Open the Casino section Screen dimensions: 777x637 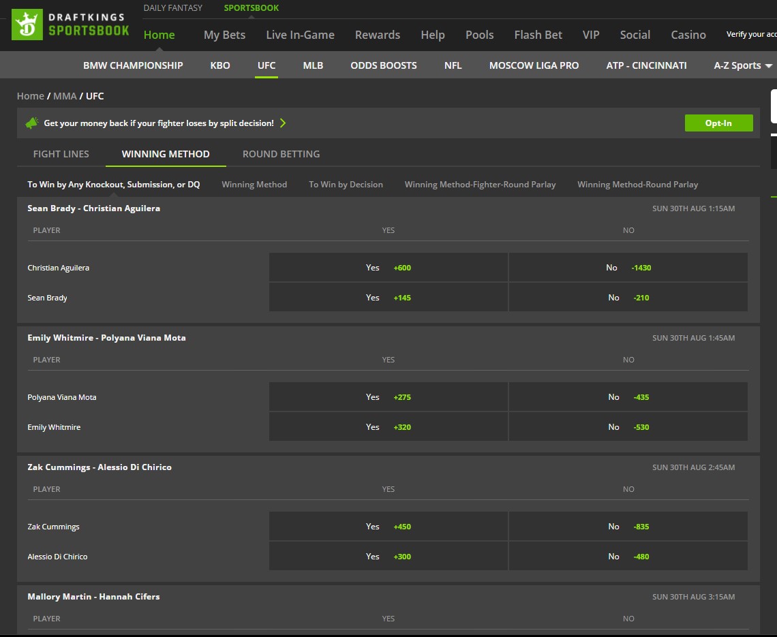pyautogui.click(x=688, y=35)
